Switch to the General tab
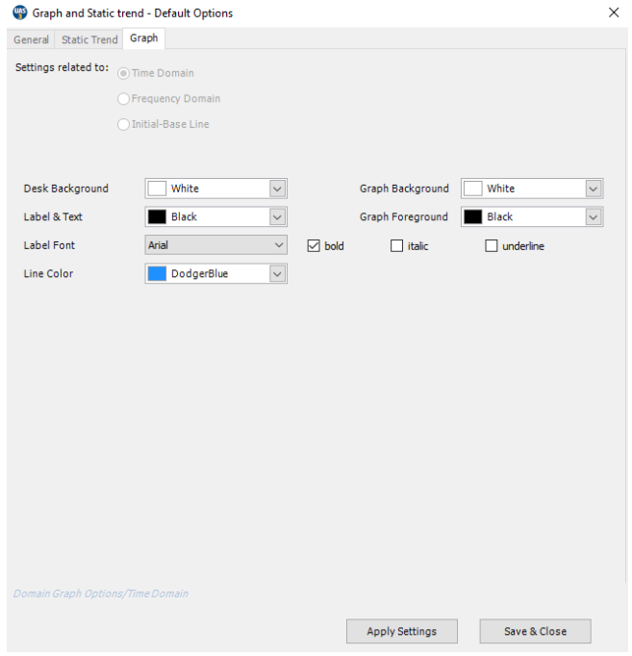This screenshot has height=656, width=632. (x=32, y=39)
